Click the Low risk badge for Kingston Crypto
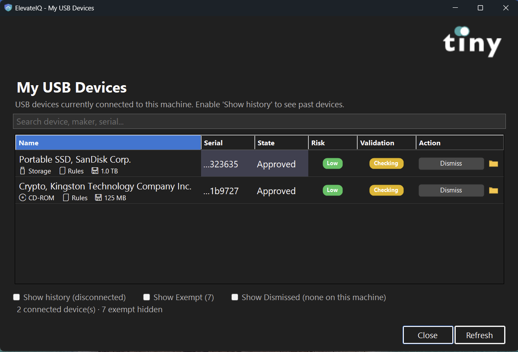This screenshot has width=518, height=352. tap(333, 190)
